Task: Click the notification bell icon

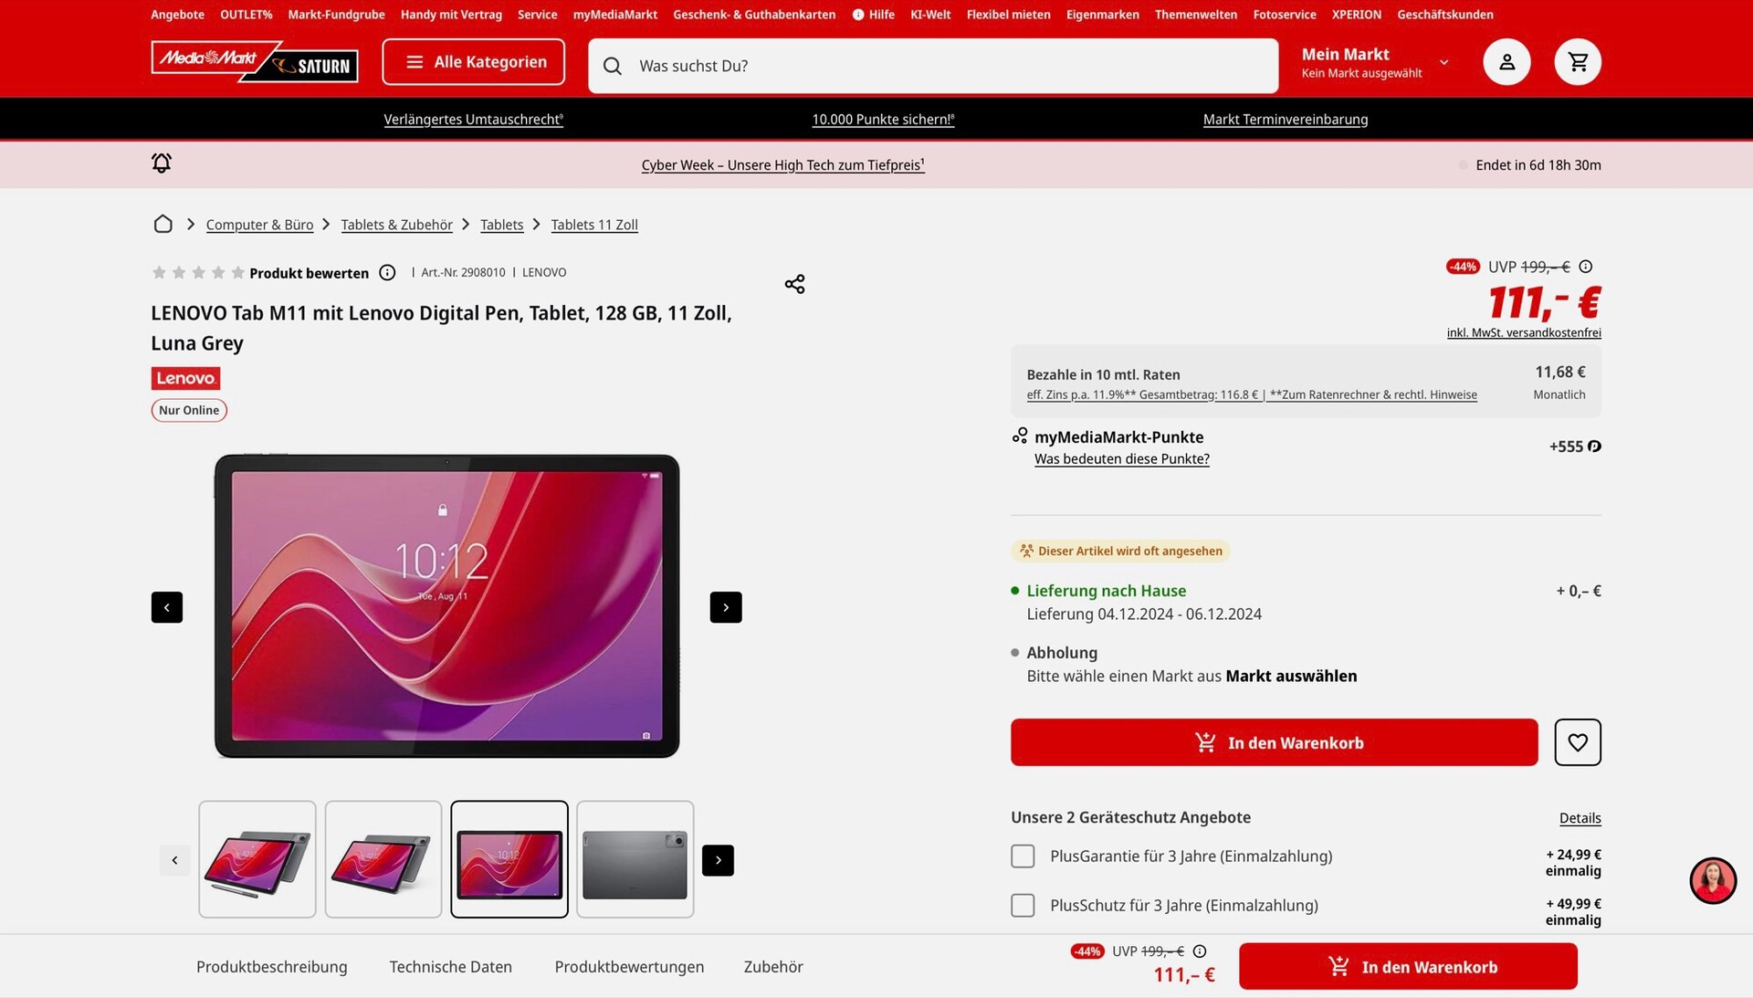Action: pos(162,163)
